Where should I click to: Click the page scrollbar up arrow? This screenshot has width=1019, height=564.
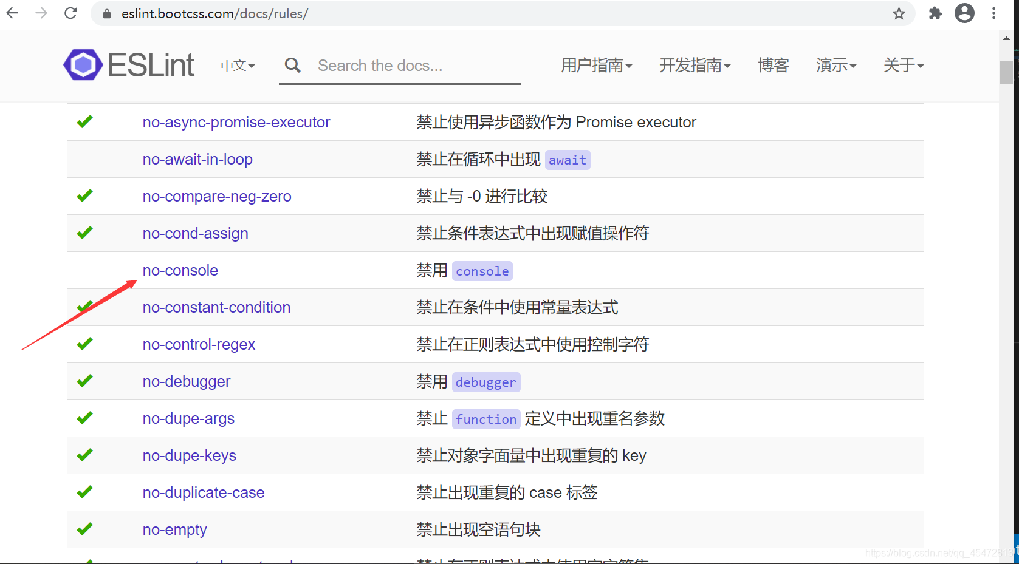tap(1006, 38)
